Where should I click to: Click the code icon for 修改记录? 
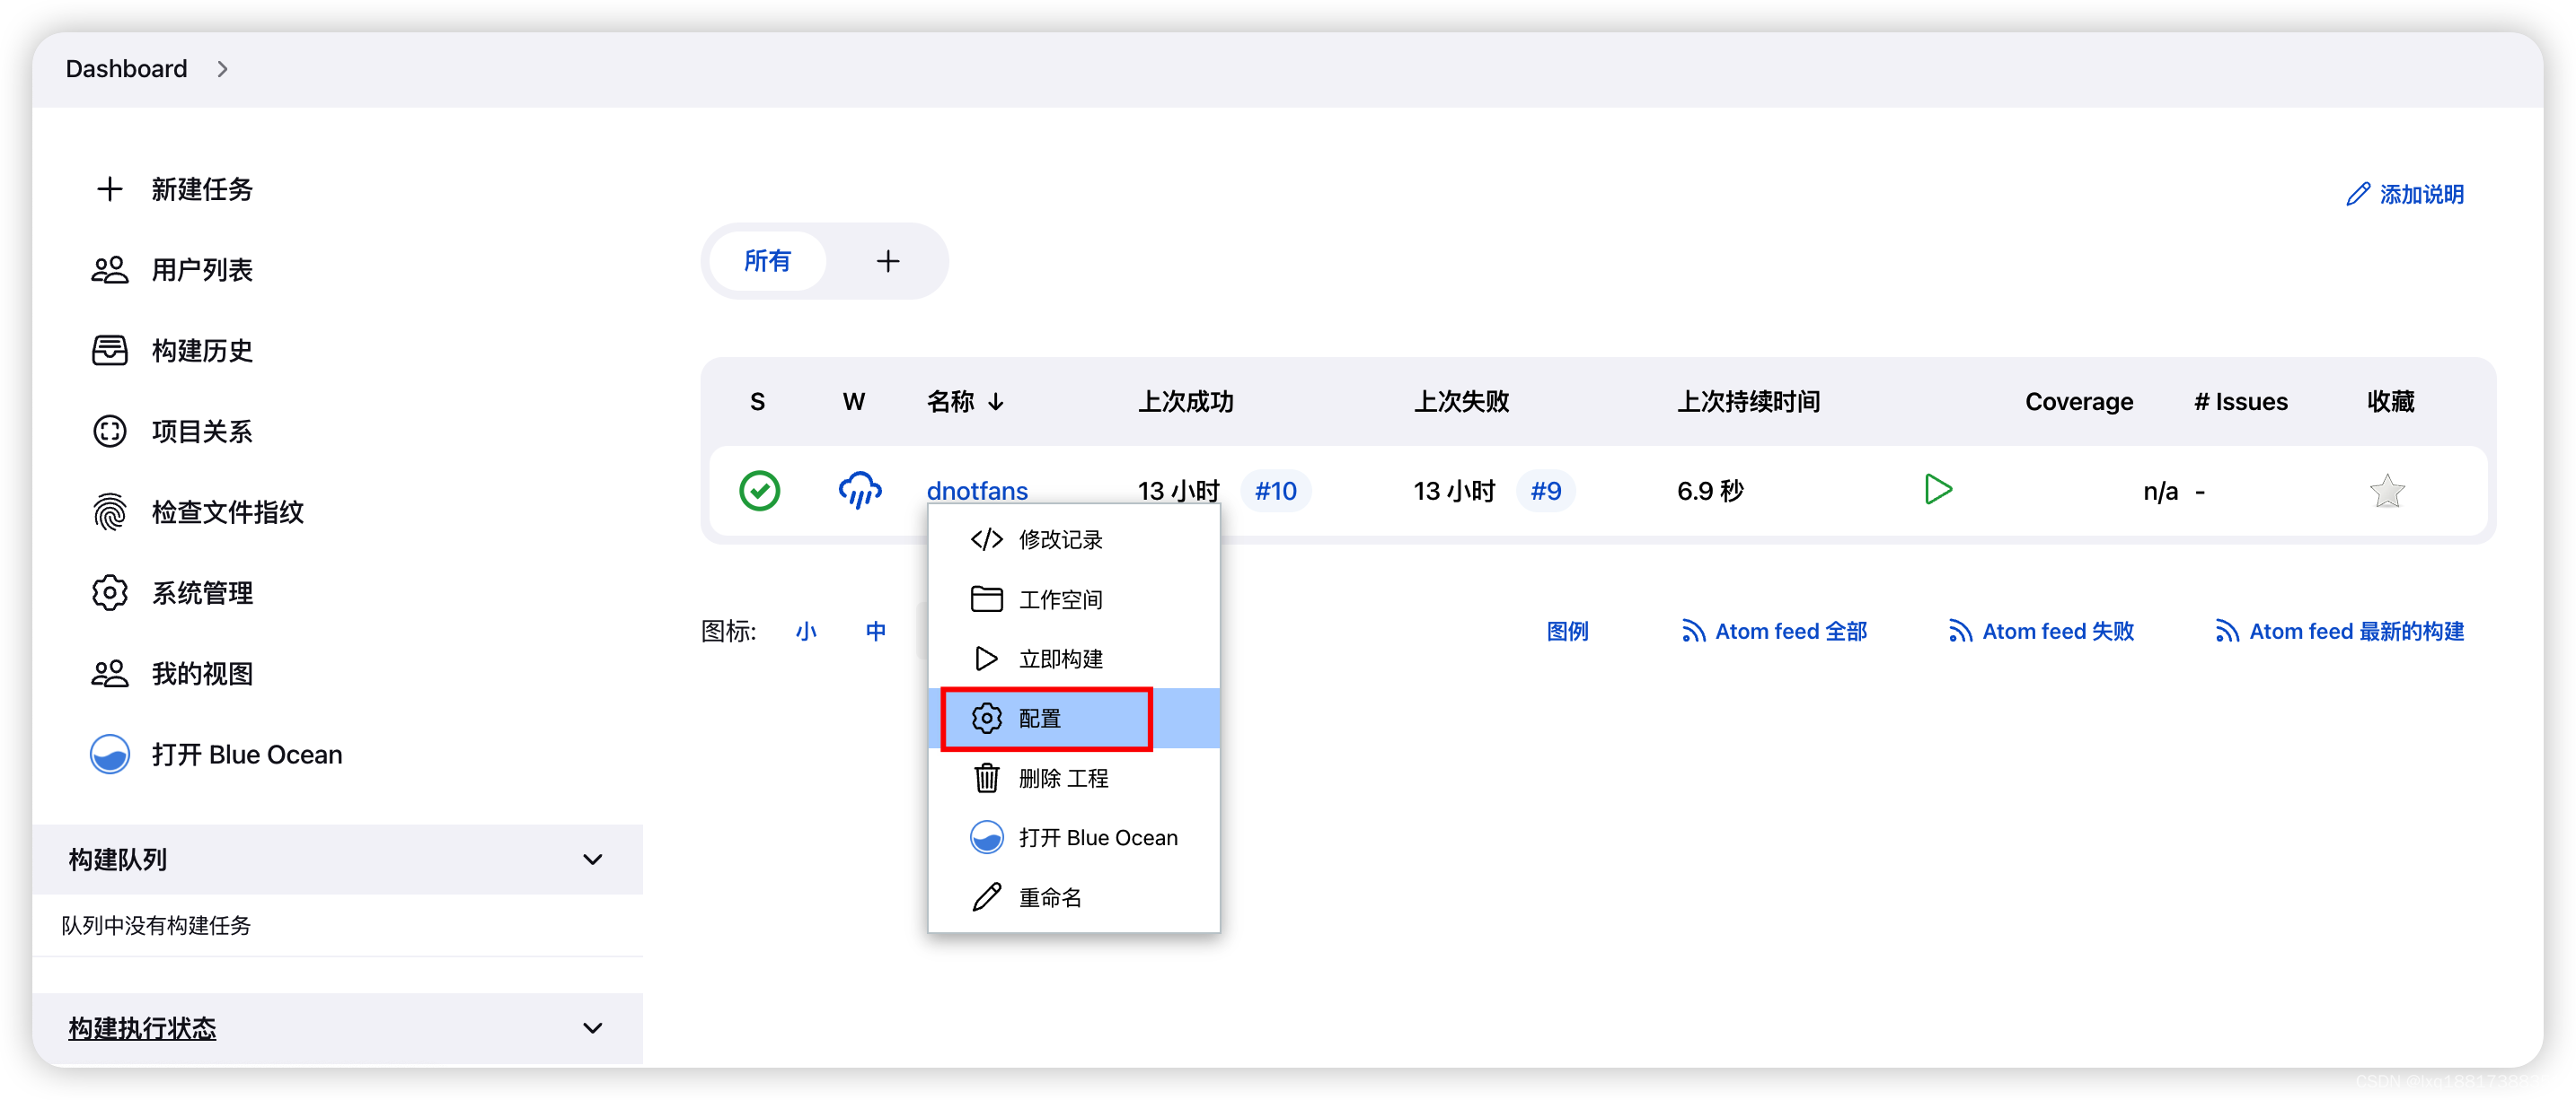pos(986,539)
